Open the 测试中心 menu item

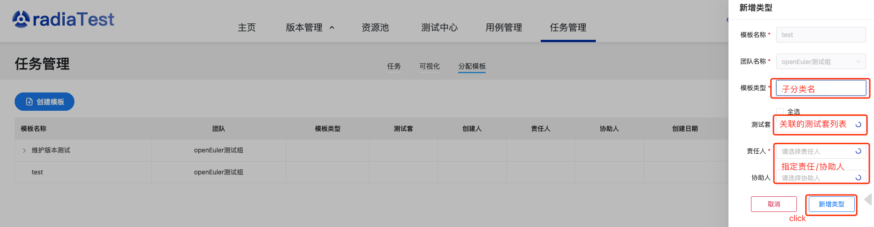tap(439, 27)
